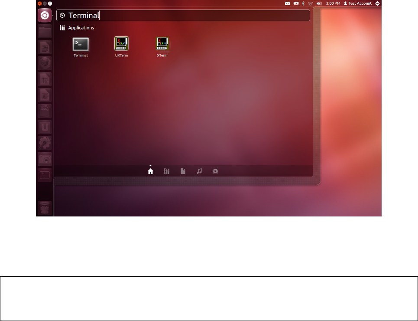The height and width of the screenshot is (321, 418).
Task: Switch to the Files lens
Action: [183, 171]
